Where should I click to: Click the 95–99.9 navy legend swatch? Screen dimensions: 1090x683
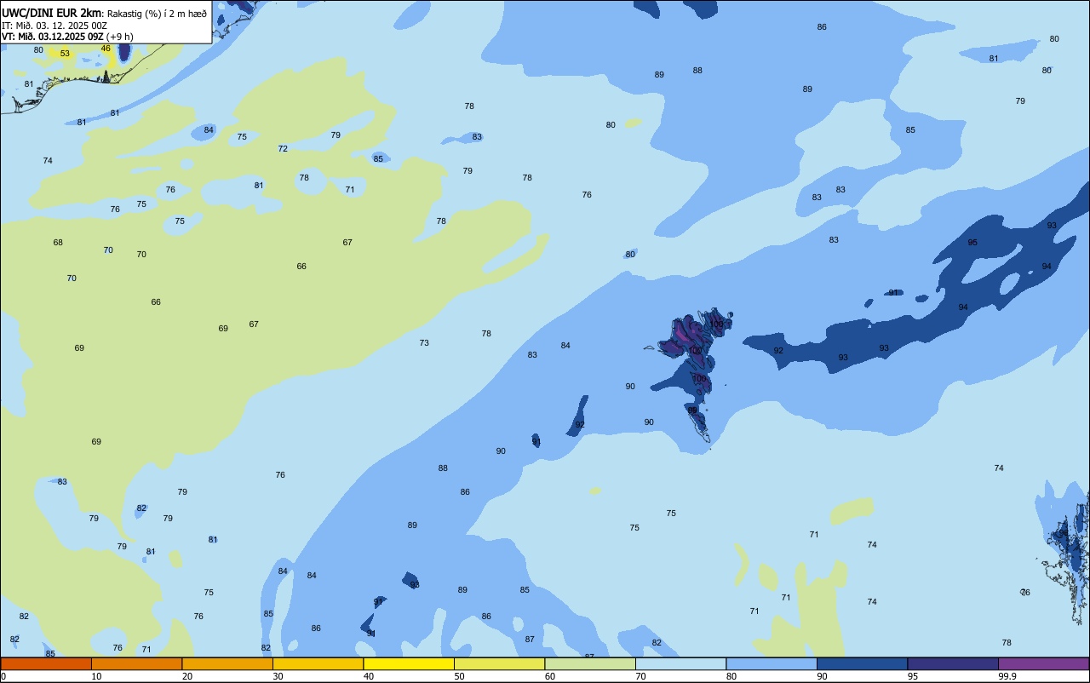point(953,663)
